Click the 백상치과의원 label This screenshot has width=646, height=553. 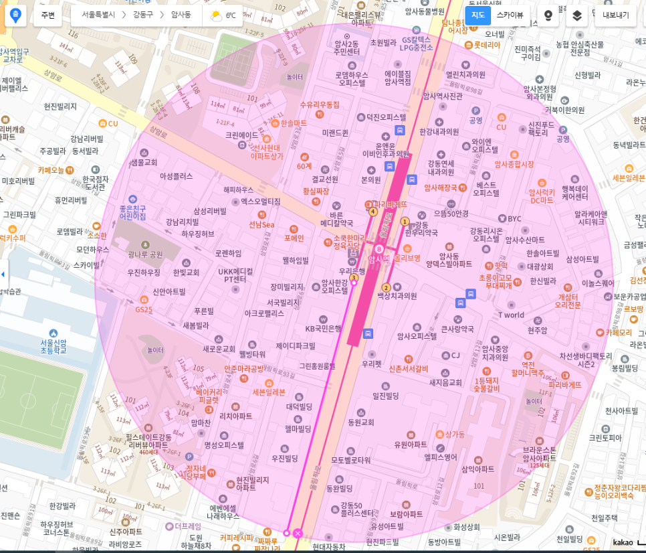coord(397,296)
